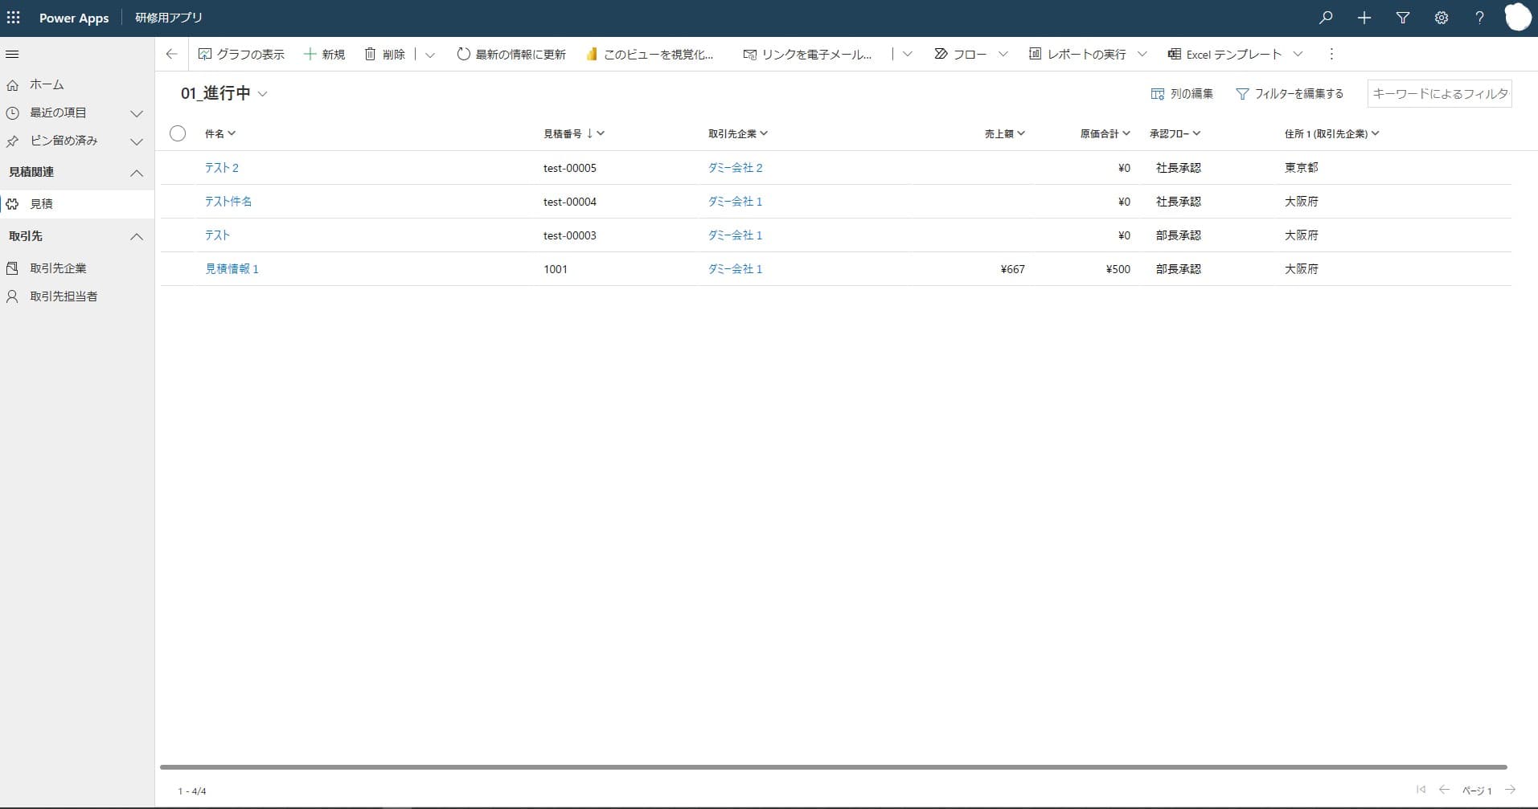Go to previous page arrow
This screenshot has height=809, width=1538.
click(x=1444, y=790)
